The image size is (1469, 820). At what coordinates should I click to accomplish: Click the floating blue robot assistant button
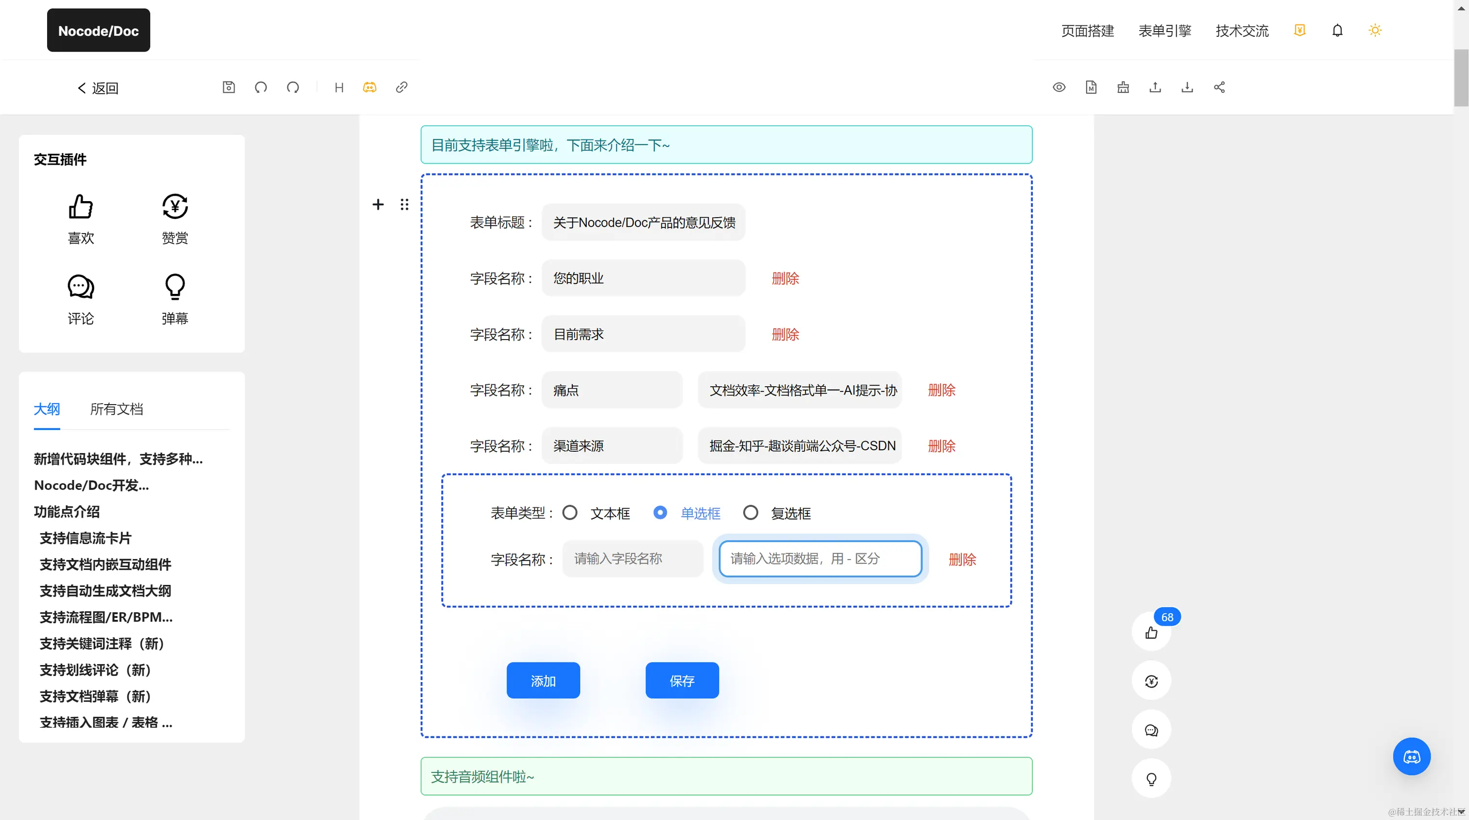(x=1411, y=757)
